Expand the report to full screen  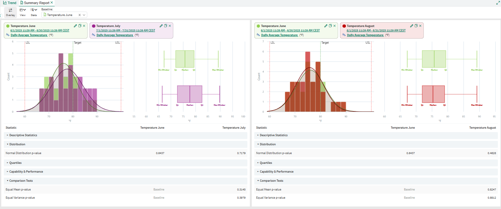point(498,3)
